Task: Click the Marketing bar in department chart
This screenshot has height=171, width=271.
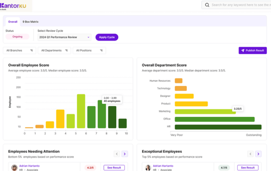Action: tap(205, 111)
